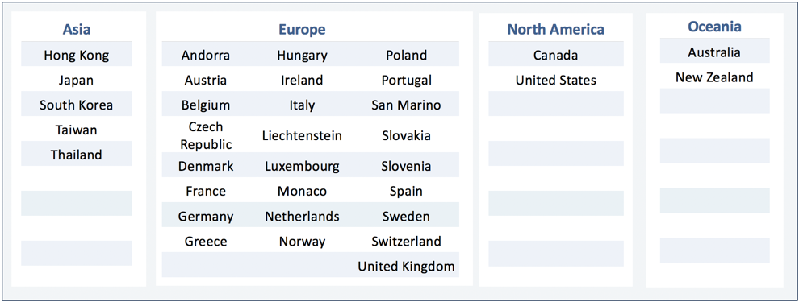799x302 pixels.
Task: Click the United Kingdom entry
Action: [406, 266]
